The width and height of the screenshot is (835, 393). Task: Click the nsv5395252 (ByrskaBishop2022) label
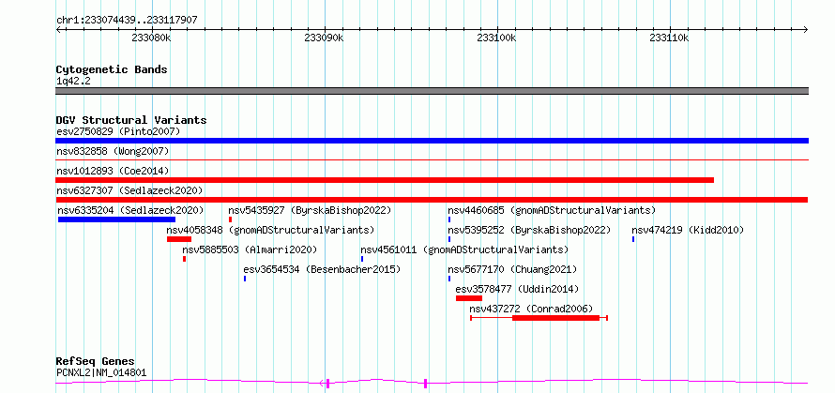tap(529, 230)
